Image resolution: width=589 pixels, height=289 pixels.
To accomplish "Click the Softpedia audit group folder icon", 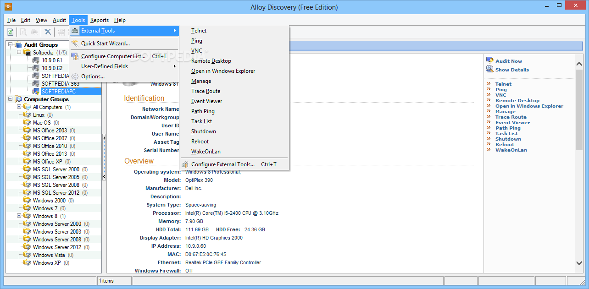I will click(27, 53).
